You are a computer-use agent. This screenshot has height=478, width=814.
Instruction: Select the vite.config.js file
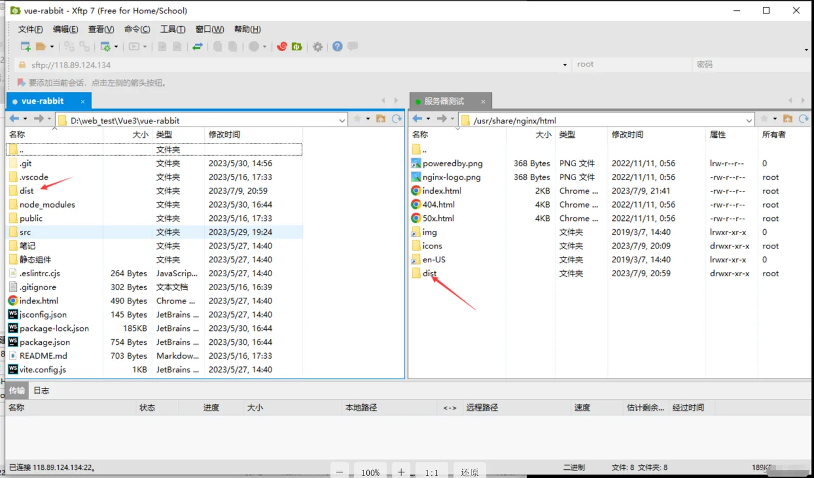point(42,370)
